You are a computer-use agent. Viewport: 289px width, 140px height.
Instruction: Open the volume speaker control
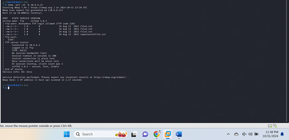[x=250, y=134]
